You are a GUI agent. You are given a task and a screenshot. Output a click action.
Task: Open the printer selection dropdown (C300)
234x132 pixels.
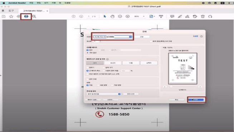coord(112,37)
